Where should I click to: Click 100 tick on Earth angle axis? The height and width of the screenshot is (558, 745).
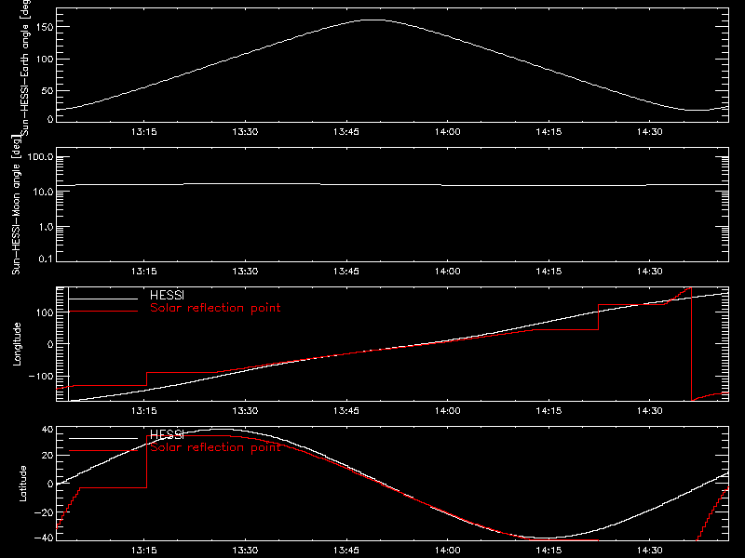pos(44,60)
